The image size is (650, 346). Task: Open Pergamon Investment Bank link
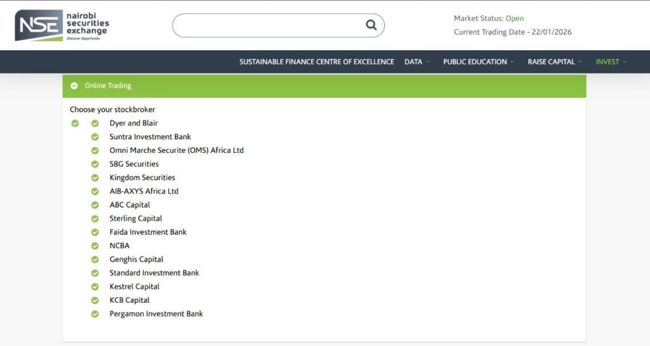tap(156, 314)
